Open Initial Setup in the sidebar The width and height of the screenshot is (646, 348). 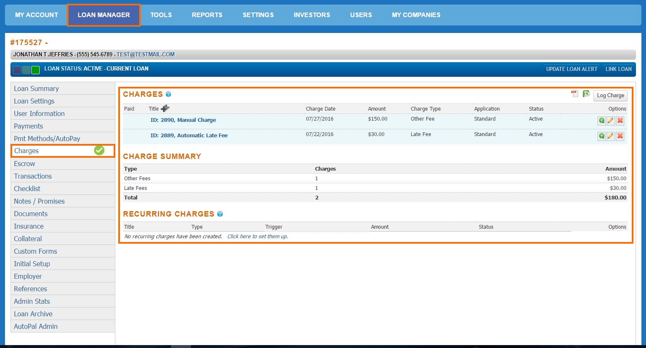[63, 264]
